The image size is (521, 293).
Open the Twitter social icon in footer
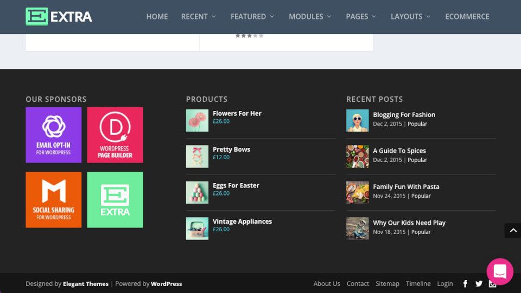tap(479, 284)
